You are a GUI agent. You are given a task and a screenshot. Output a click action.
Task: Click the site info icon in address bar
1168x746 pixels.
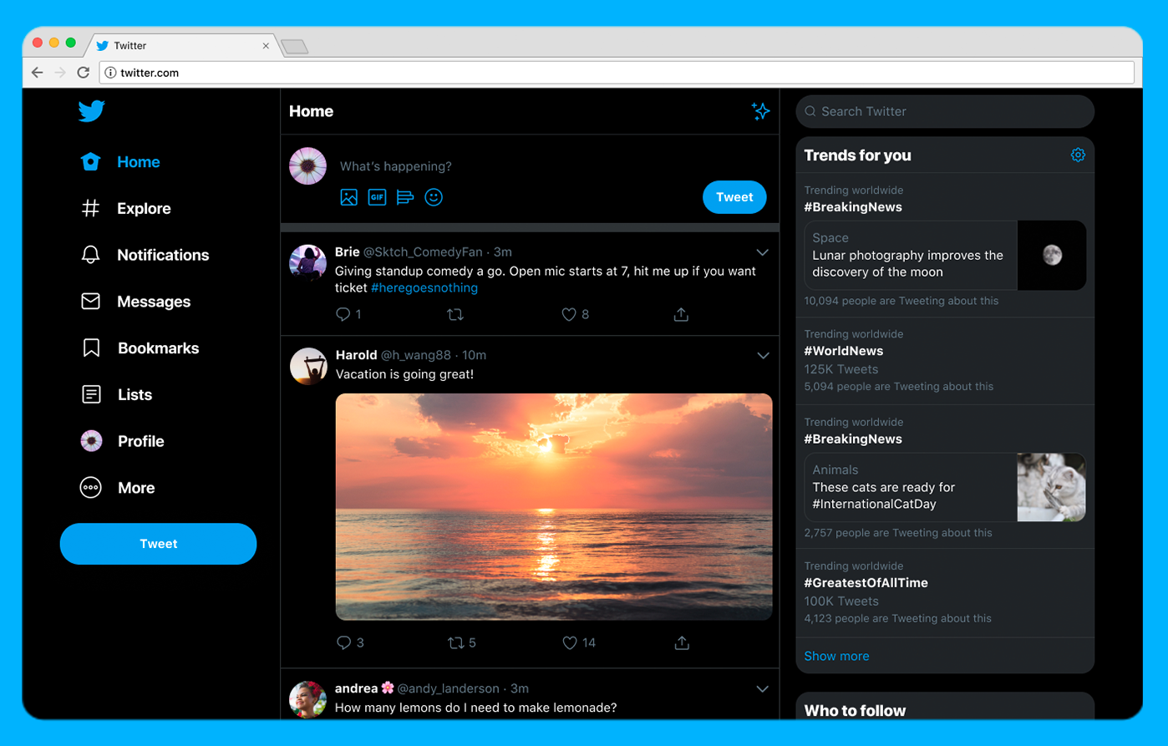[110, 73]
